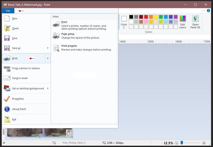Image resolution: width=213 pixels, height=147 pixels.
Task: Click the printer icon beside Print
Action: click(x=7, y=58)
